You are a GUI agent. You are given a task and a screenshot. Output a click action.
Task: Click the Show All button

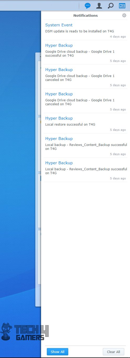coord(58,352)
